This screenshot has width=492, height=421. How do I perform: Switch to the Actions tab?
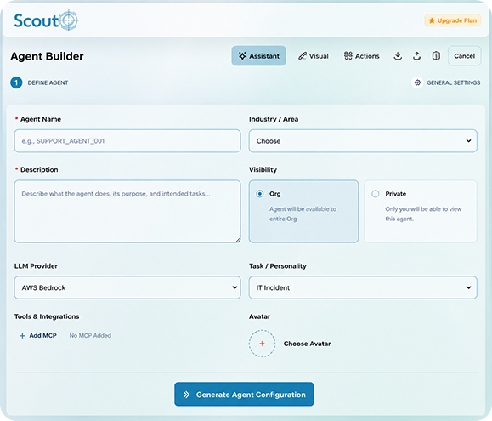coord(361,56)
